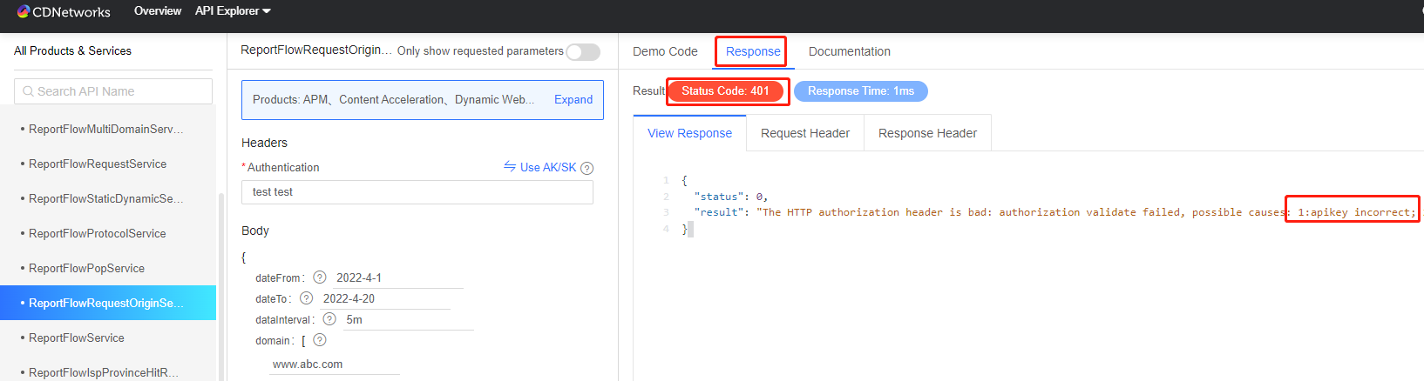This screenshot has width=1424, height=381.
Task: Switch to the Demo Code tab
Action: click(x=665, y=51)
